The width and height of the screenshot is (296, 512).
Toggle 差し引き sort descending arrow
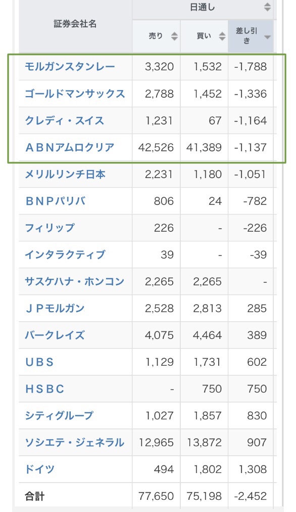pos(267,37)
